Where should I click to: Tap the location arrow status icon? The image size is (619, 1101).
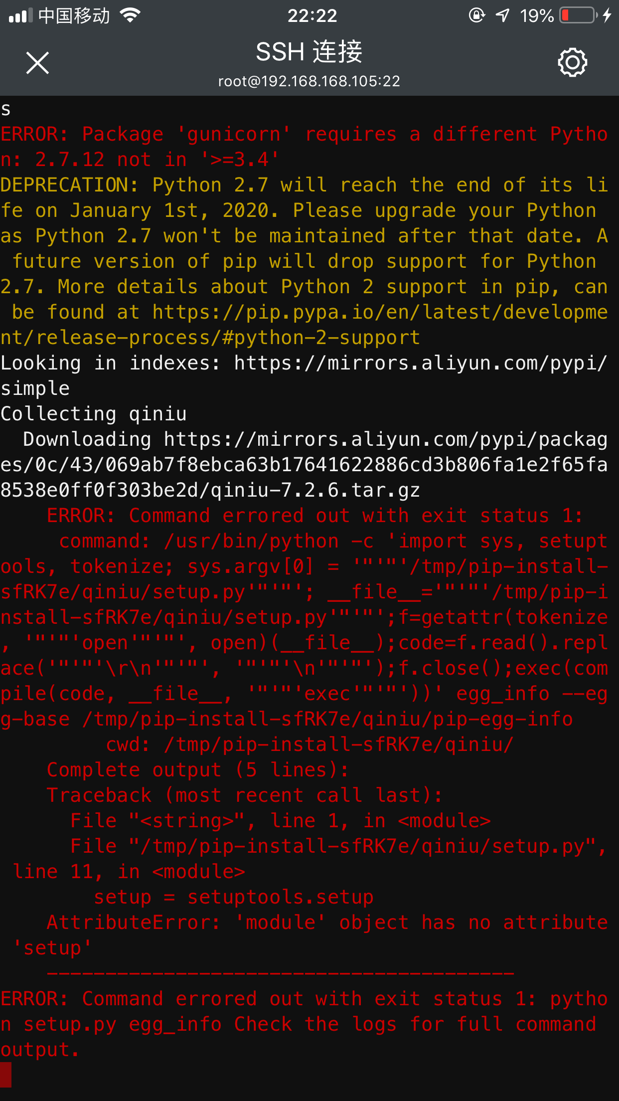[x=502, y=15]
